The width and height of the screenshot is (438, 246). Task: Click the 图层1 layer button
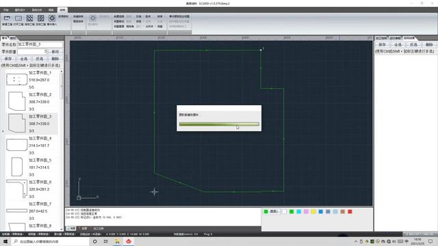271,211
